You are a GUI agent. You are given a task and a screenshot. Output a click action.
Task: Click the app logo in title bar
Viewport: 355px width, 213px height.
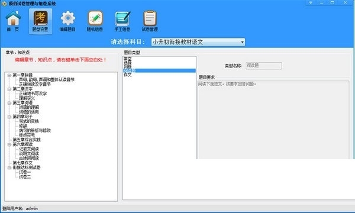click(4, 4)
